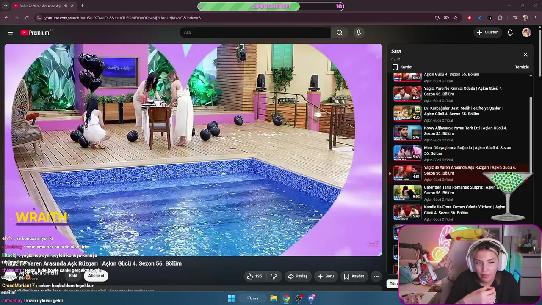The height and width of the screenshot is (305, 542).
Task: Play 'Mert Gözyaşlarına Boğuldu' video
Action: point(467,151)
